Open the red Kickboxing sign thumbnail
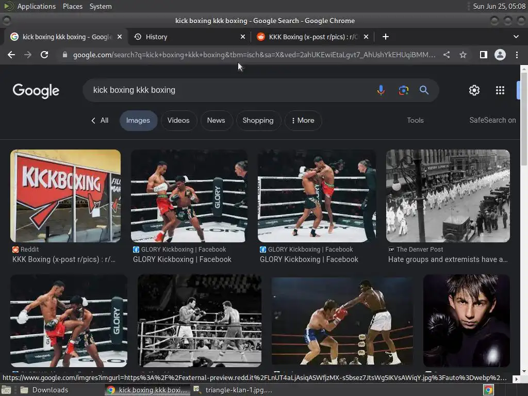This screenshot has height=396, width=528. coord(65,195)
